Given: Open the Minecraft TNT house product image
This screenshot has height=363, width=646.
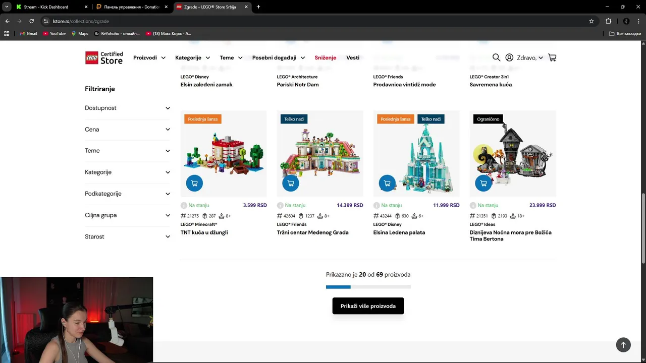Looking at the screenshot, I should (224, 153).
